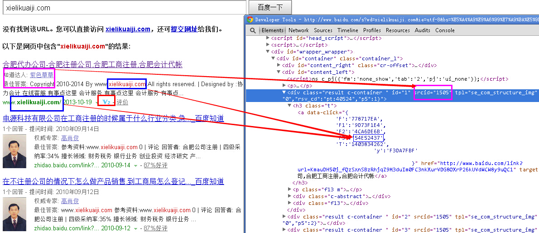
Task: Open the 合肥代办公司 result title link
Action: click(92, 64)
